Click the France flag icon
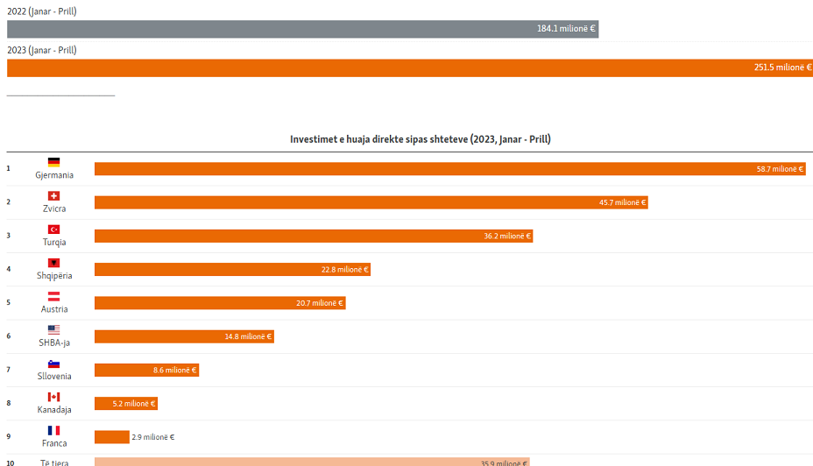This screenshot has height=466, width=813. (x=53, y=431)
